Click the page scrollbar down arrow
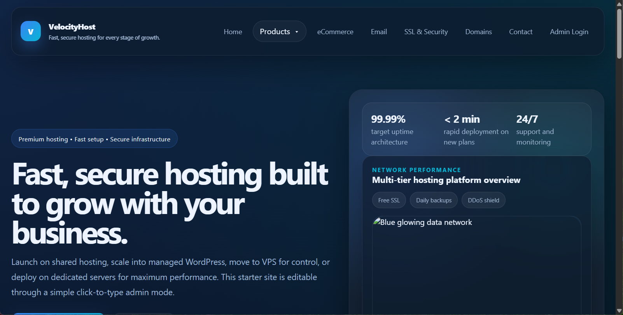The height and width of the screenshot is (315, 623). [x=619, y=311]
